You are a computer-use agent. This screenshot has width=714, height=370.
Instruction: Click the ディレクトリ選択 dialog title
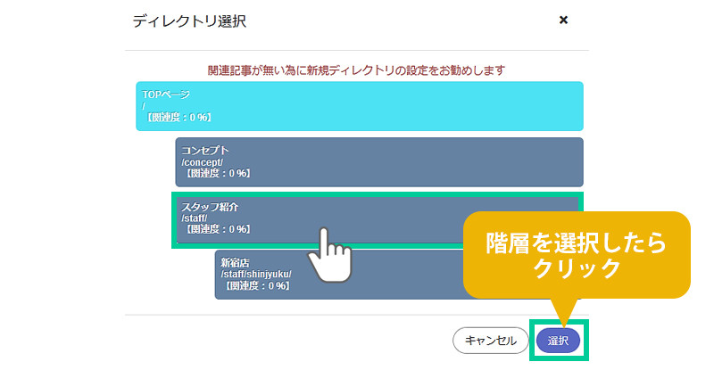[189, 21]
